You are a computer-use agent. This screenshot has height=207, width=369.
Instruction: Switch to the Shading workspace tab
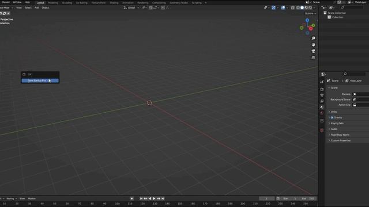pyautogui.click(x=114, y=3)
